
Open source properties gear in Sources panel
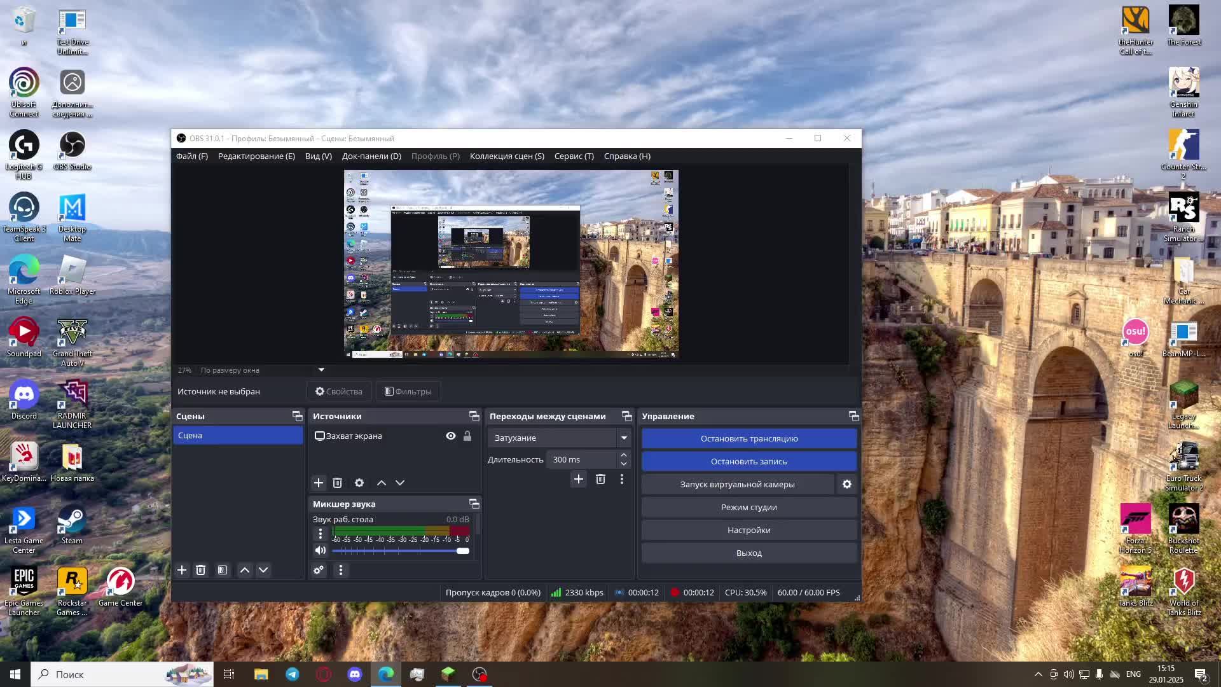coord(359,483)
